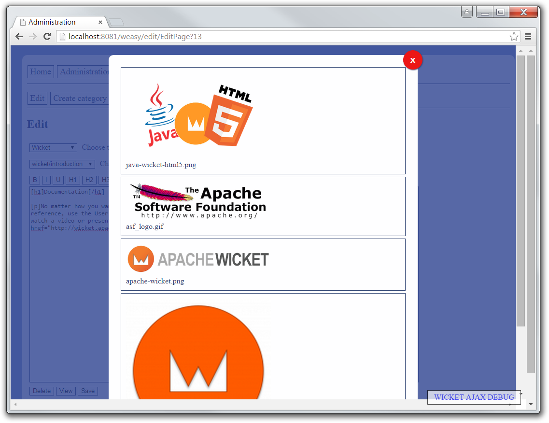
Task: Close the image picker with the red X
Action: tap(413, 60)
